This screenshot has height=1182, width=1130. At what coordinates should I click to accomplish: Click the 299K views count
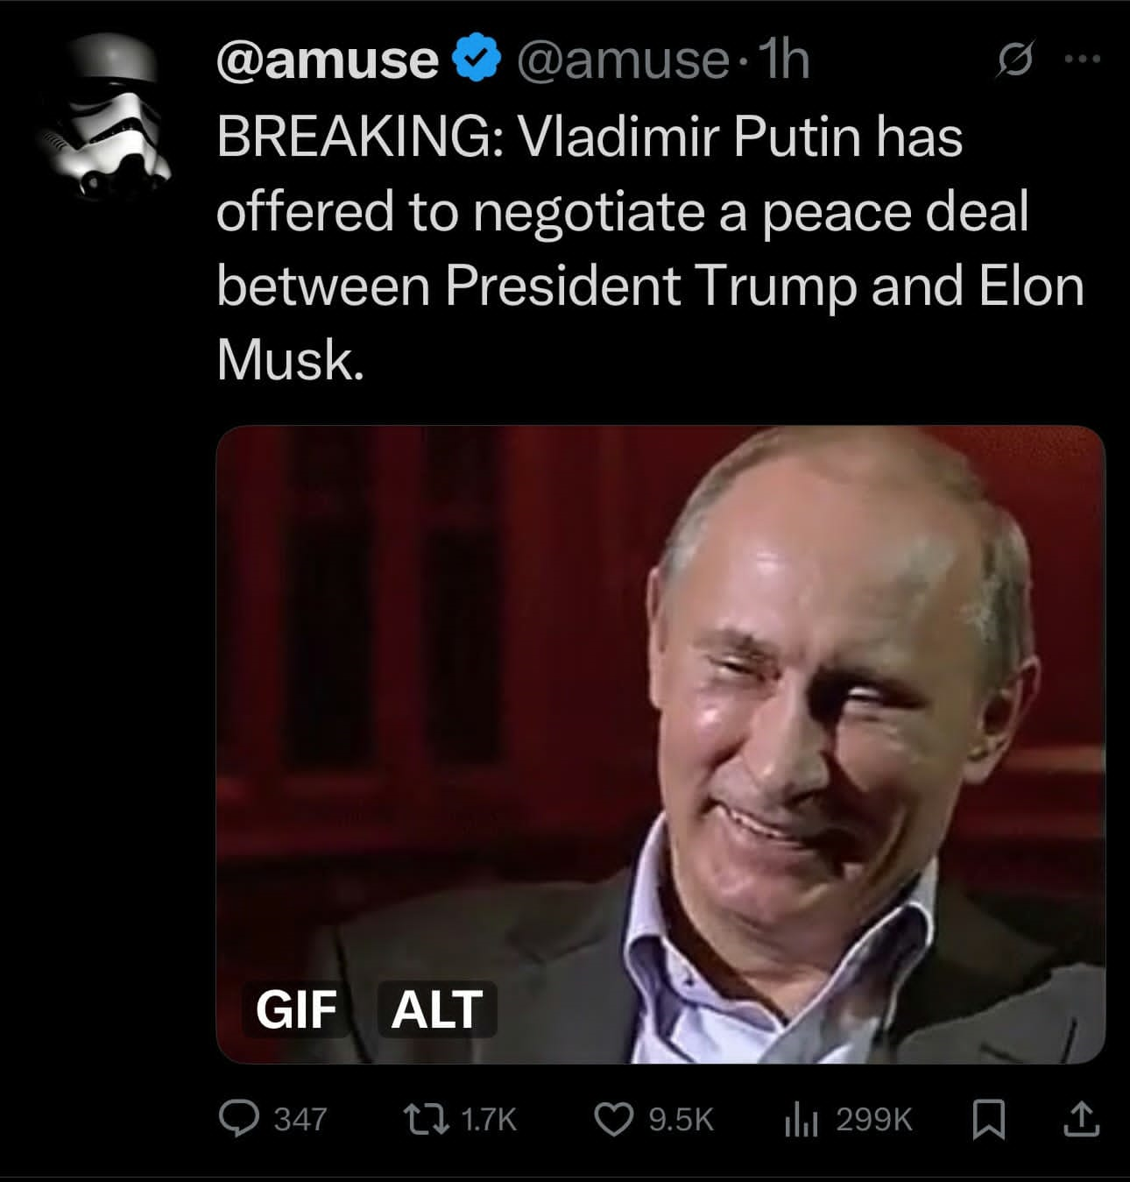(874, 1119)
